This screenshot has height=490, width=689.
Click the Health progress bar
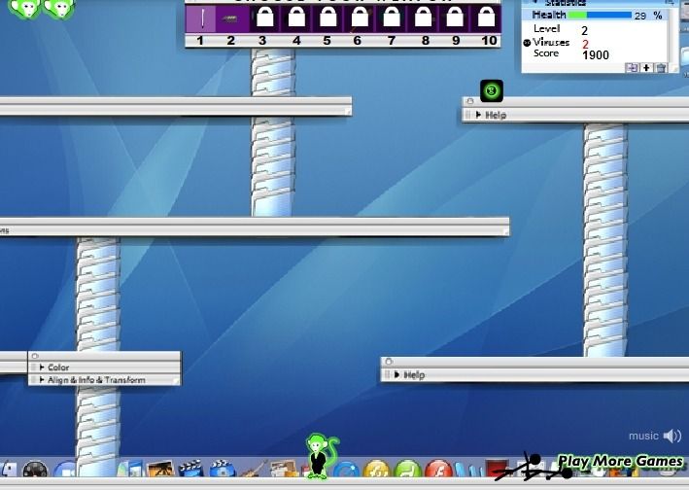(x=600, y=15)
